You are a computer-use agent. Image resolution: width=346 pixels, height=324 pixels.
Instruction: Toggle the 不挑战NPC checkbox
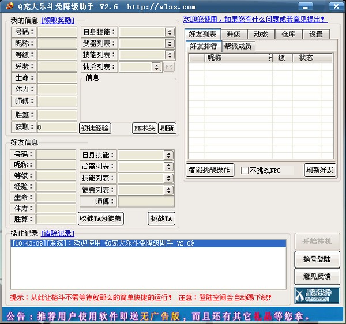[x=245, y=171]
